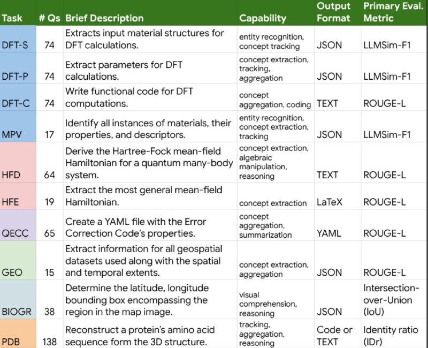The width and height of the screenshot is (428, 348).
Task: Click the BIOGR task cell
Action: [x=18, y=299]
